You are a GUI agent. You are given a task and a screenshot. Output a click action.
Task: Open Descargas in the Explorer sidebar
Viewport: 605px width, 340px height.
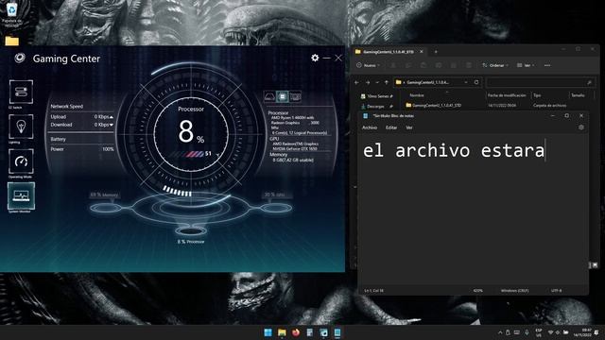click(x=377, y=106)
